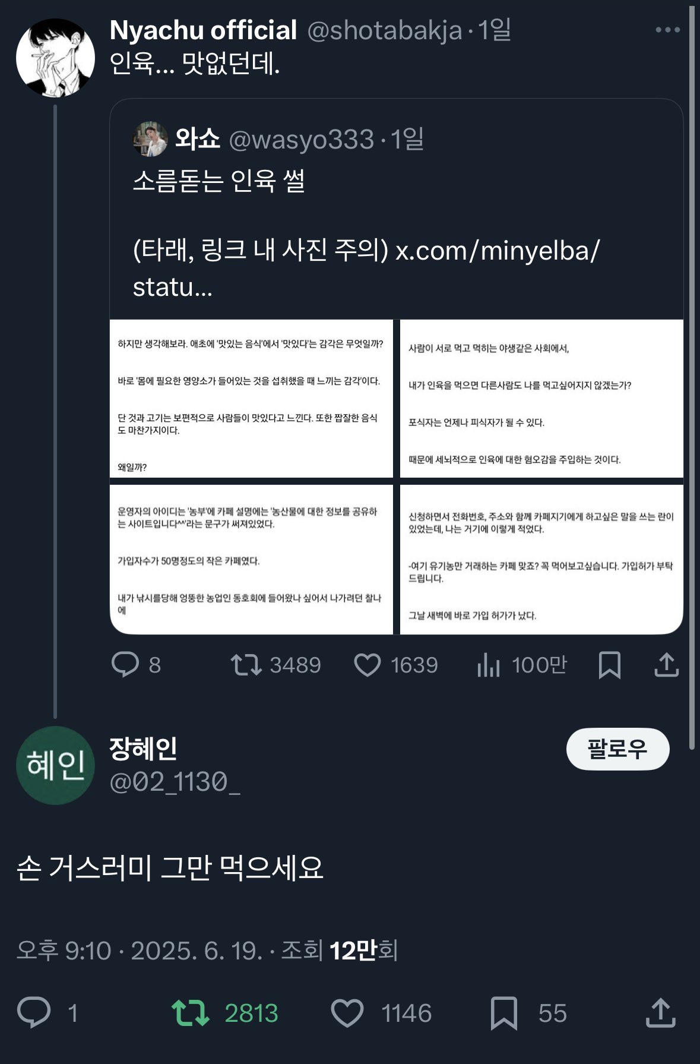Click the reply icon on Nyachu's tweet

(x=125, y=665)
